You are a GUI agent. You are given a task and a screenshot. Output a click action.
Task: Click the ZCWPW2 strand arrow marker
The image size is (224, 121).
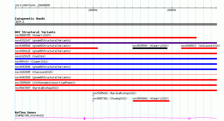(x=190, y=118)
